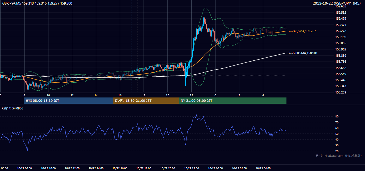
Task: Click the 158.859 price axis value
Action: pyautogui.click(x=341, y=56)
